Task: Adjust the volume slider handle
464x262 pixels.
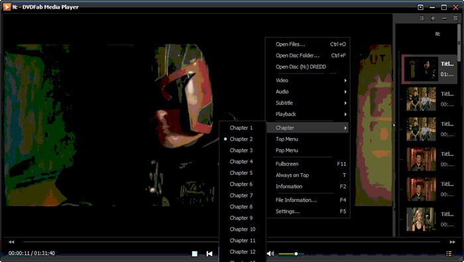Action: point(296,254)
